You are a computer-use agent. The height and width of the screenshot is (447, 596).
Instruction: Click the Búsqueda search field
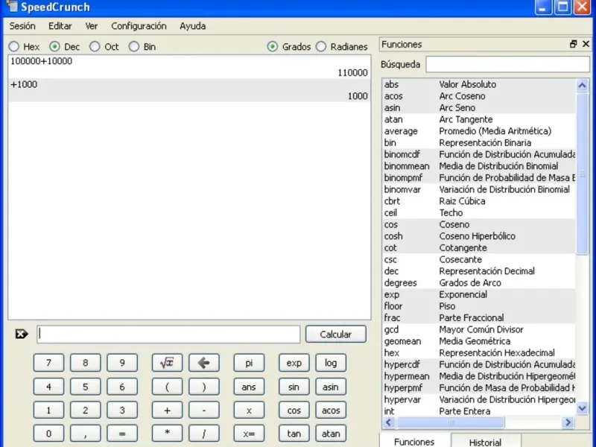pos(507,64)
